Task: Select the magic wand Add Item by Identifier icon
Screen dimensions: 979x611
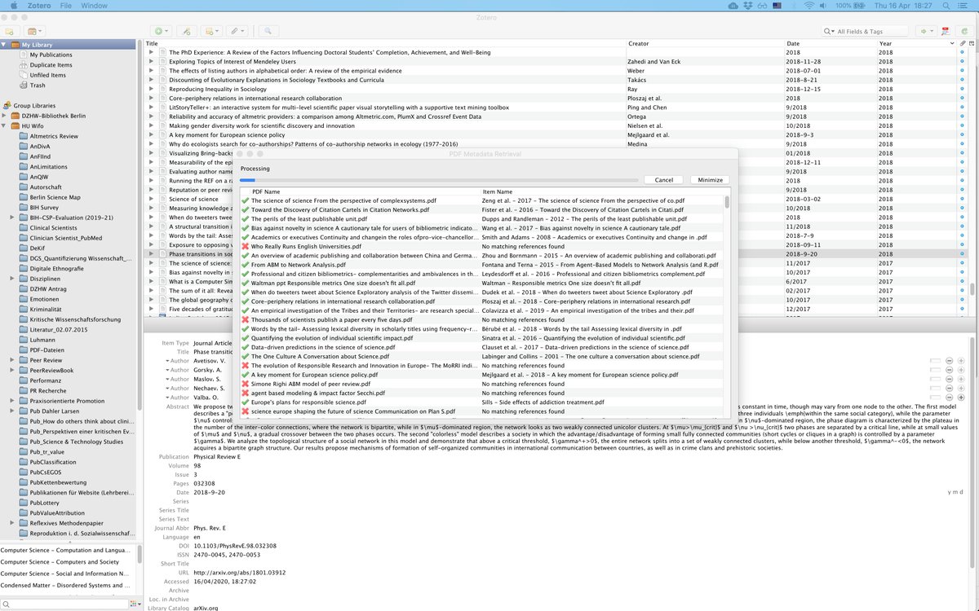Action: click(187, 30)
